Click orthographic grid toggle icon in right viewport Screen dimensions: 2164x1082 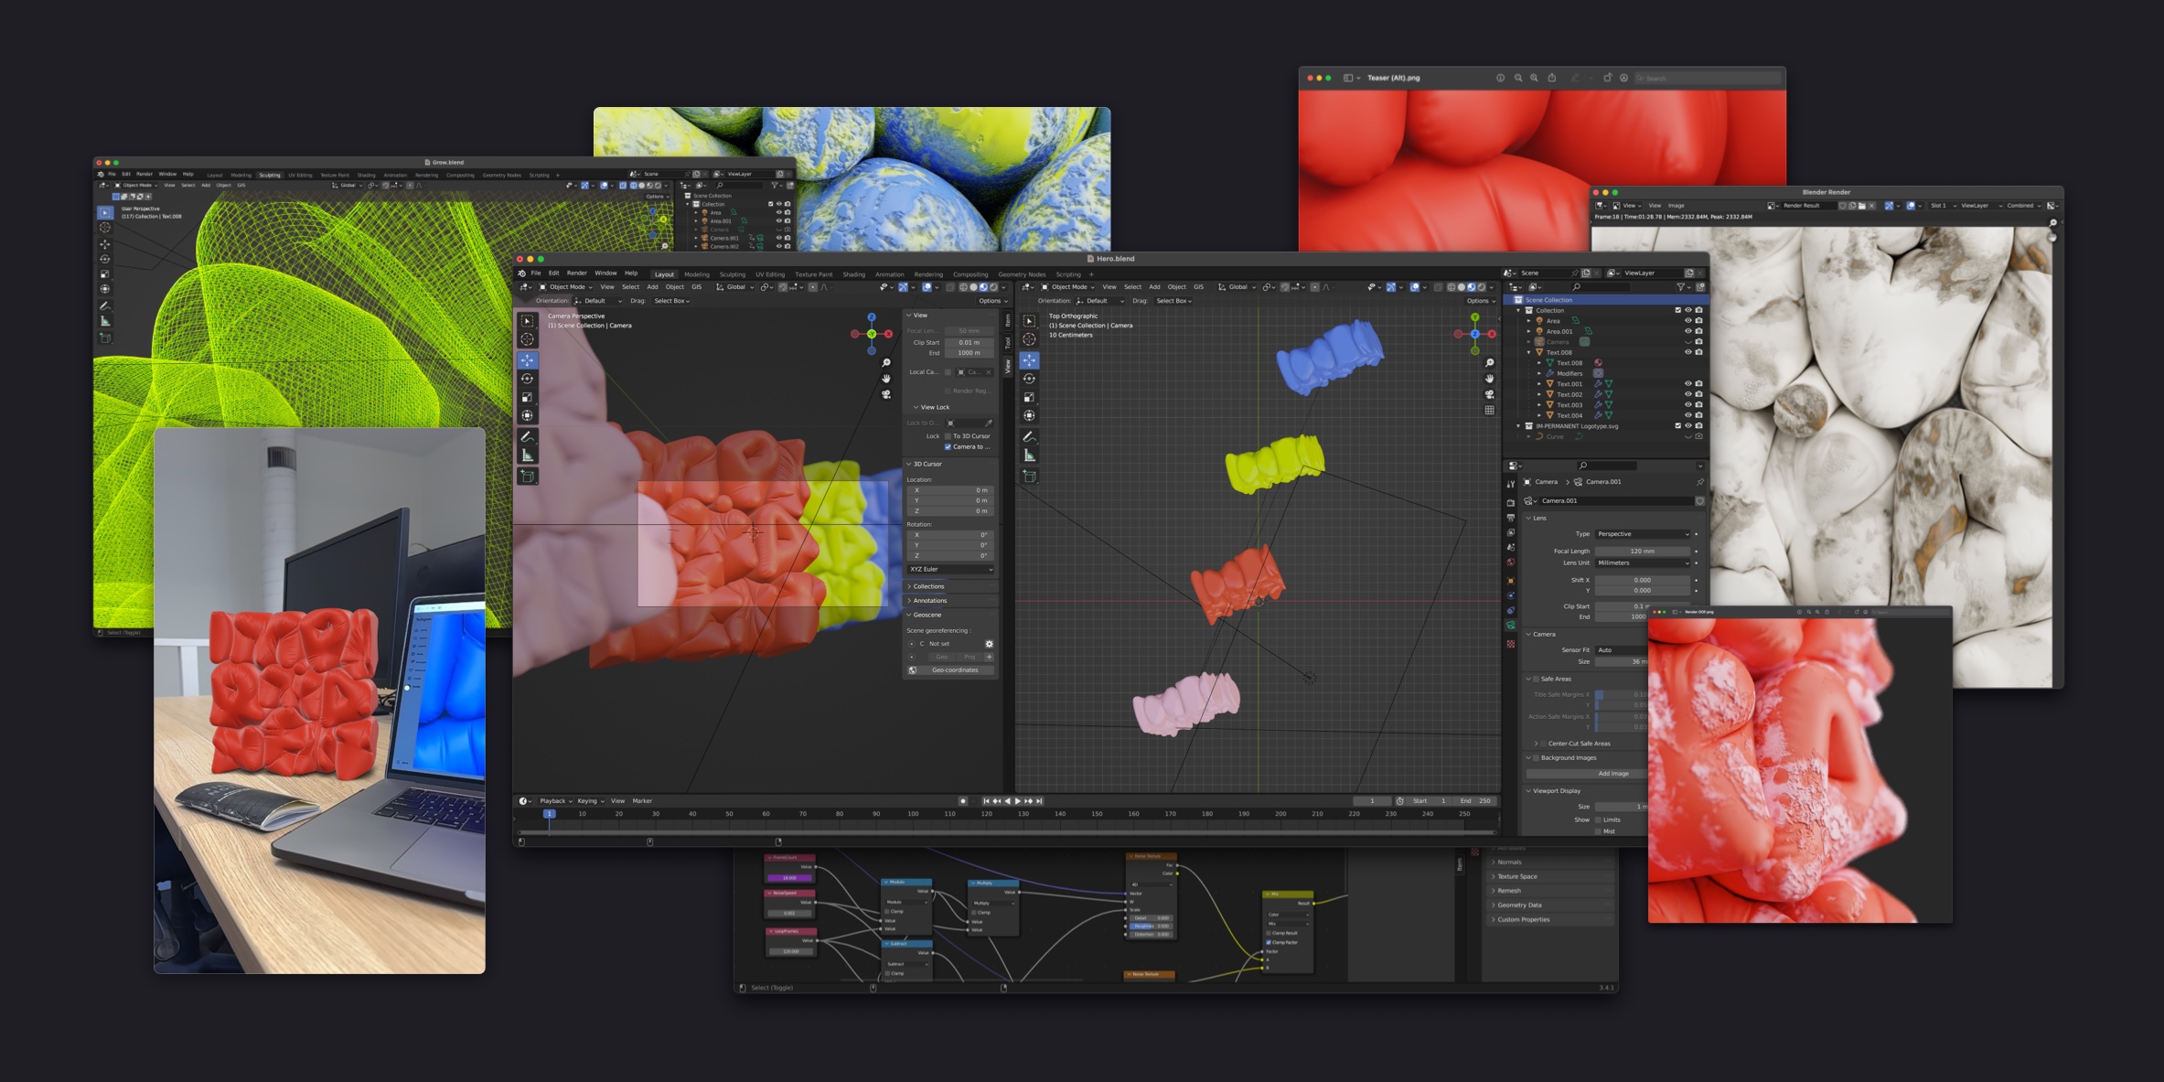click(x=1490, y=411)
